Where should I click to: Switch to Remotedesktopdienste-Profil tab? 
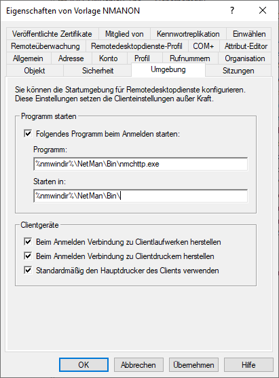click(136, 46)
